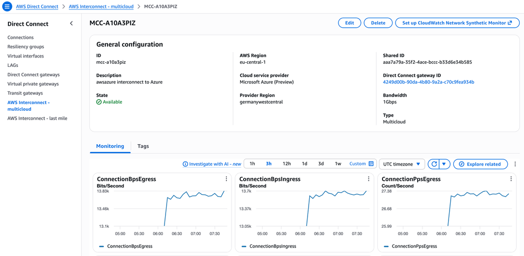Open the ConnectionBpsIngress chart options menu
The width and height of the screenshot is (524, 256).
368,179
